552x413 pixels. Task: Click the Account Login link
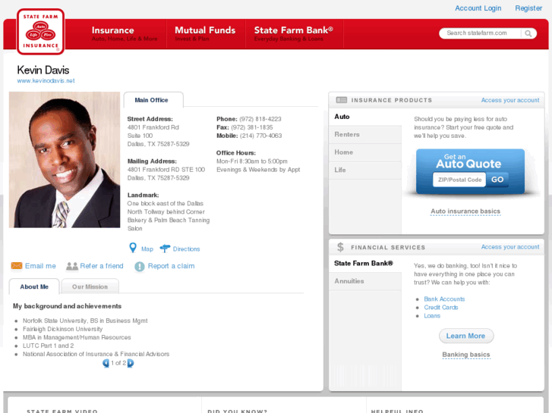click(x=478, y=8)
